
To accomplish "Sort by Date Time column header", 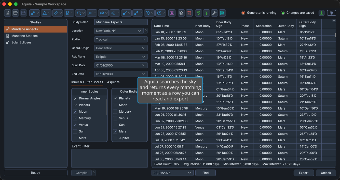I will pyautogui.click(x=172, y=24).
